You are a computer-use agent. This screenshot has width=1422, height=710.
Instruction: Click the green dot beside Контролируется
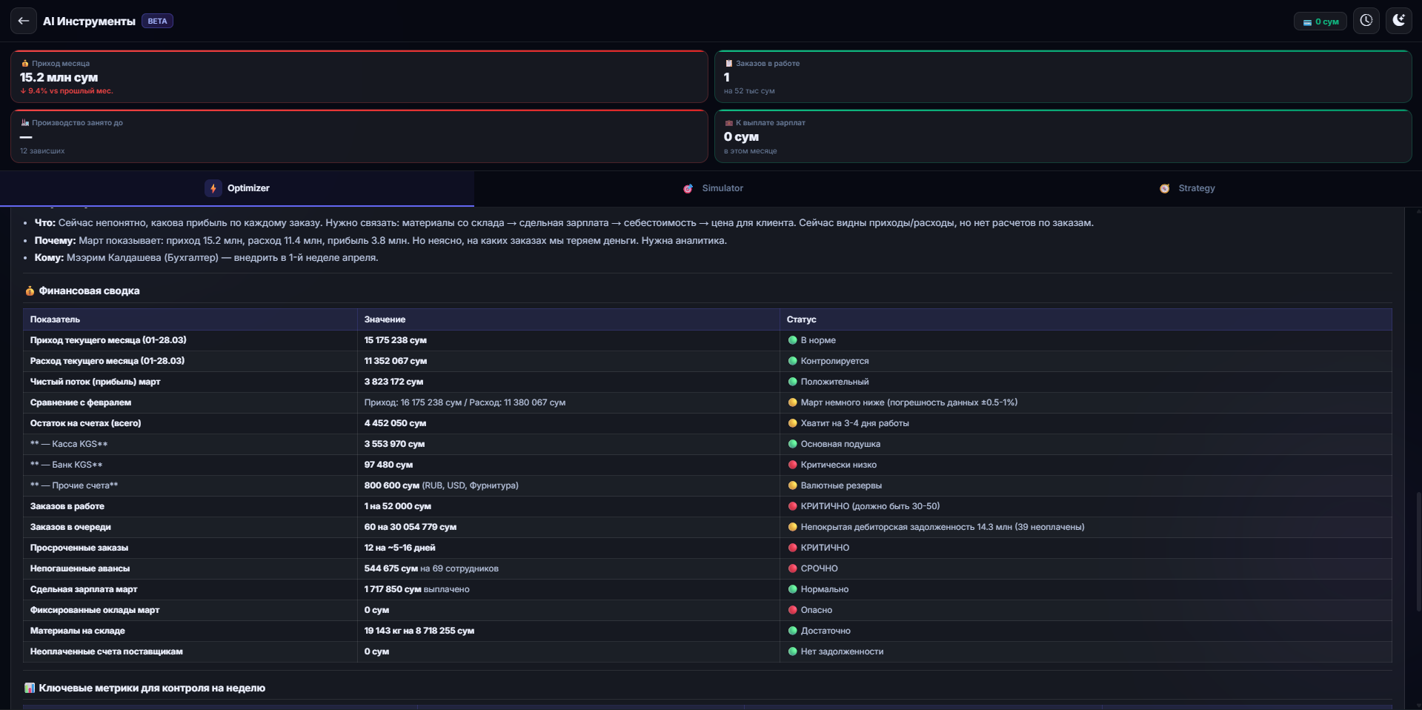click(x=792, y=361)
